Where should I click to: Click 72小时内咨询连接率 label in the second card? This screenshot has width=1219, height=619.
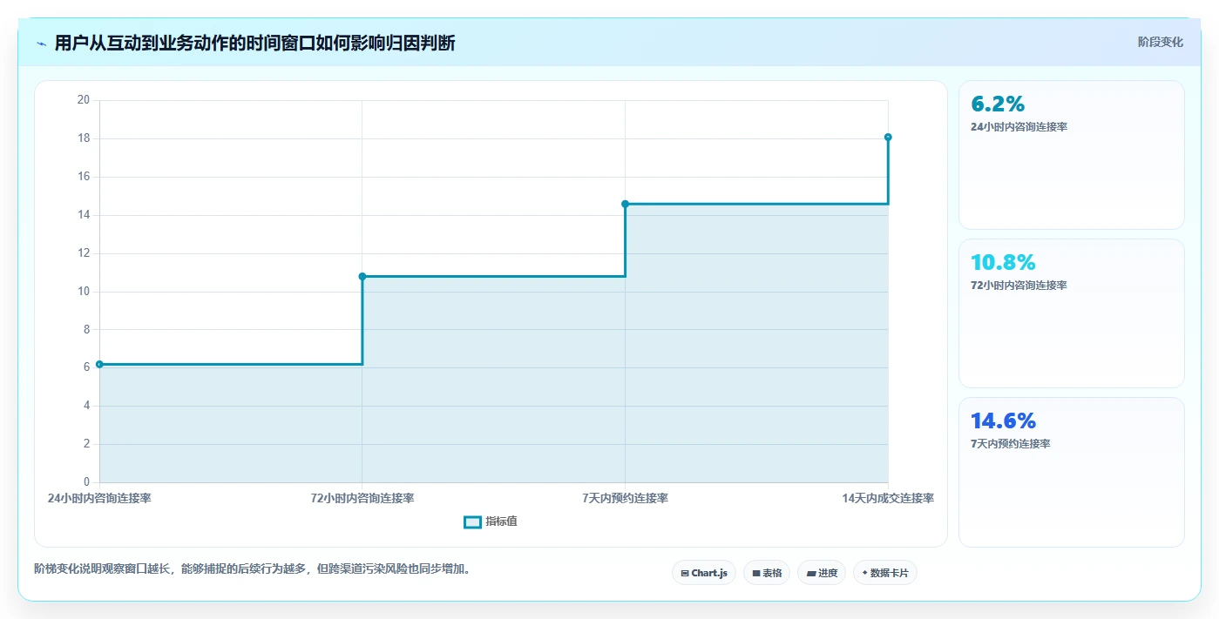(x=1019, y=286)
